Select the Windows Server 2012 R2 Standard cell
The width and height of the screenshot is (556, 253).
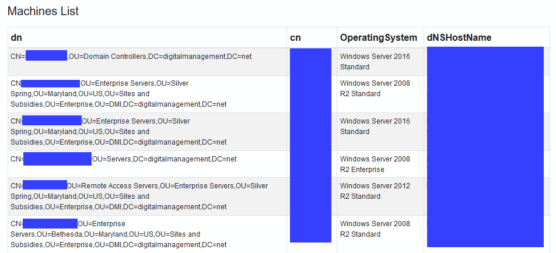click(375, 191)
